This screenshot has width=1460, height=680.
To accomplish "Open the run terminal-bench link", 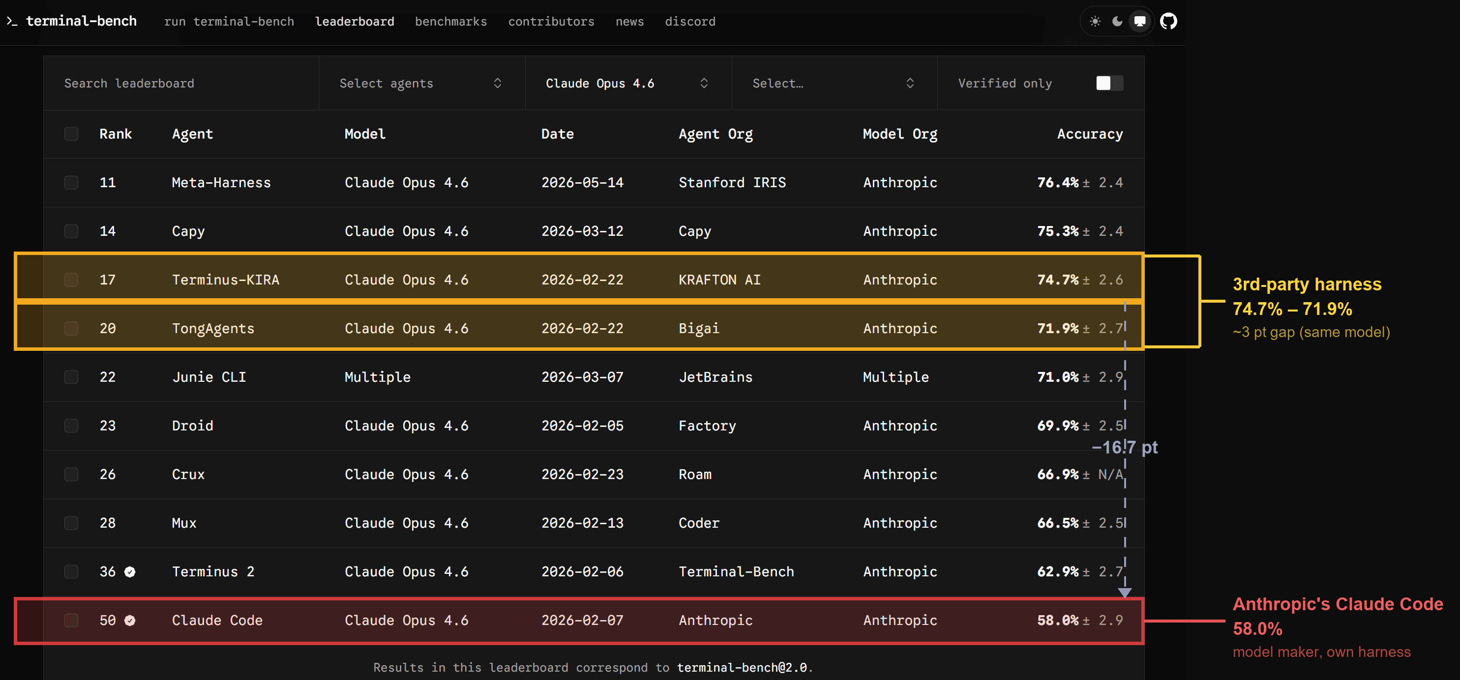I will pyautogui.click(x=229, y=22).
